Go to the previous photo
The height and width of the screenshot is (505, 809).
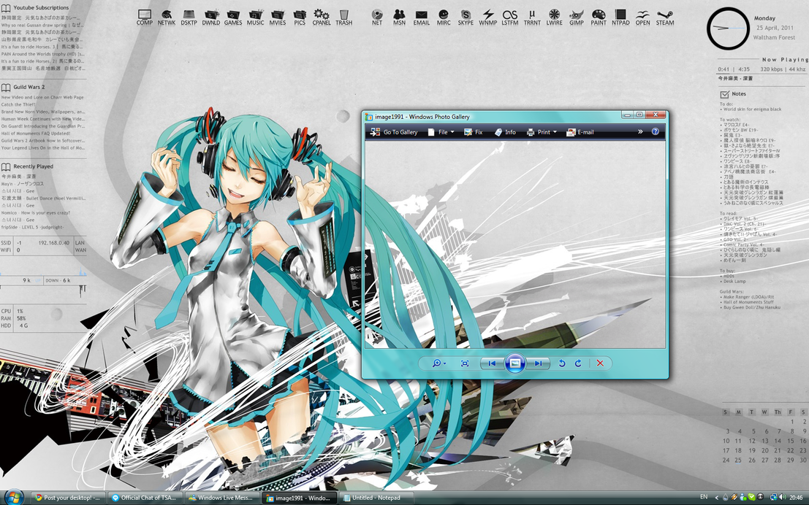click(x=492, y=363)
